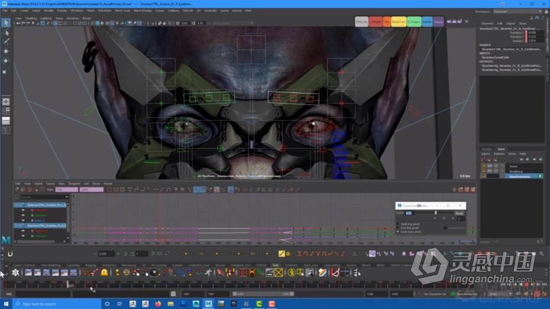
Task: Open the Windows menu
Action: (77, 11)
